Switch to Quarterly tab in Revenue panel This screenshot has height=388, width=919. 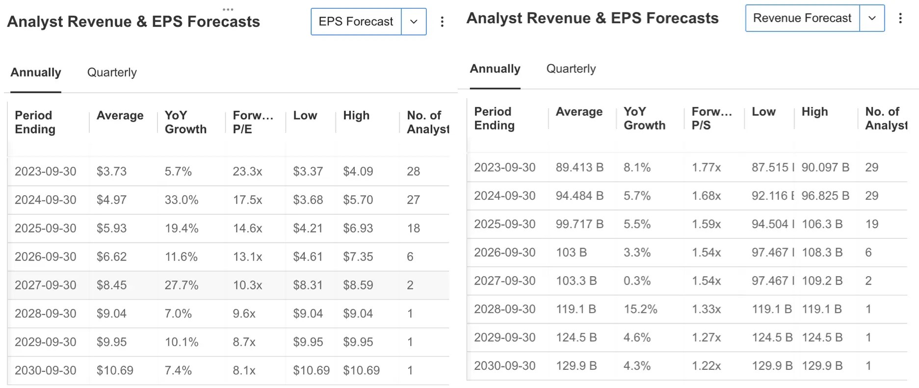[x=571, y=69]
